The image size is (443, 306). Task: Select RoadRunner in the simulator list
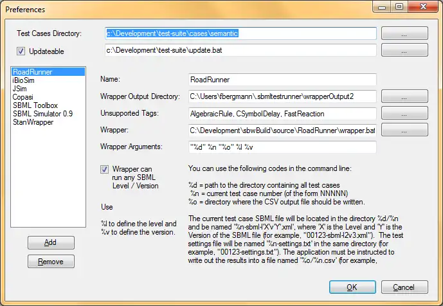point(48,72)
